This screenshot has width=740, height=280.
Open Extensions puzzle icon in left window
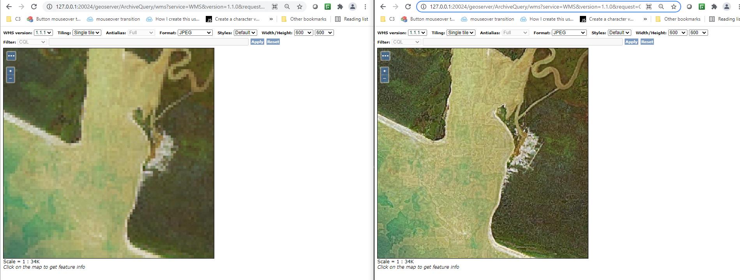pos(340,7)
